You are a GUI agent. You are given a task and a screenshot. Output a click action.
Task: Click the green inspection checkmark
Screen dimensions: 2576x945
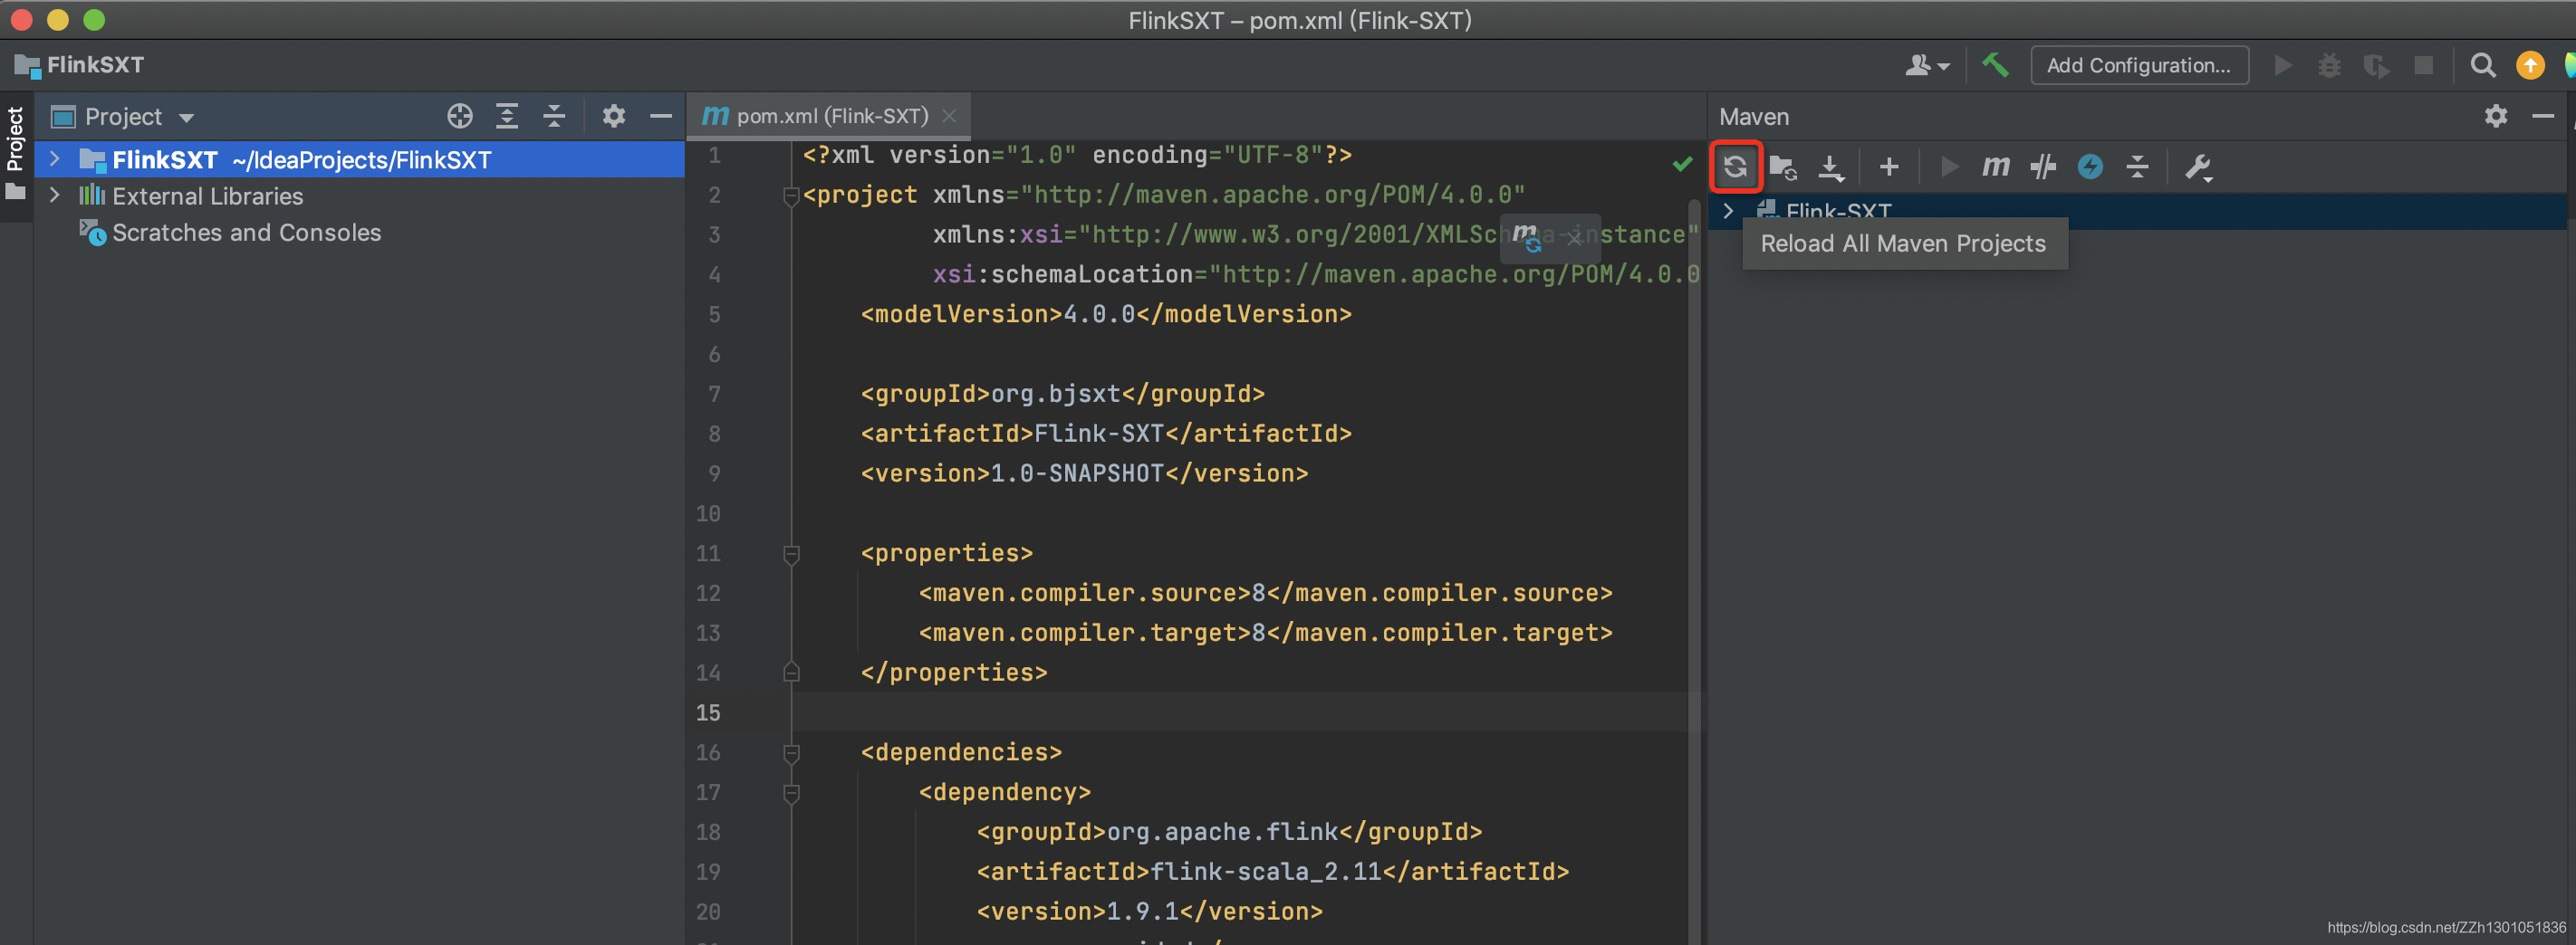pyautogui.click(x=1682, y=163)
